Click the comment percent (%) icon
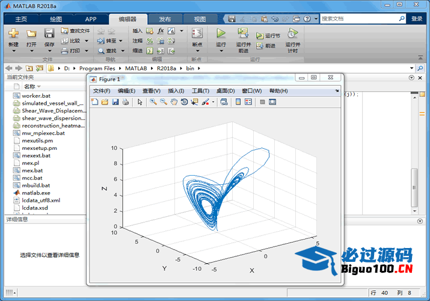This screenshot has width=430, height=301. tap(150, 41)
